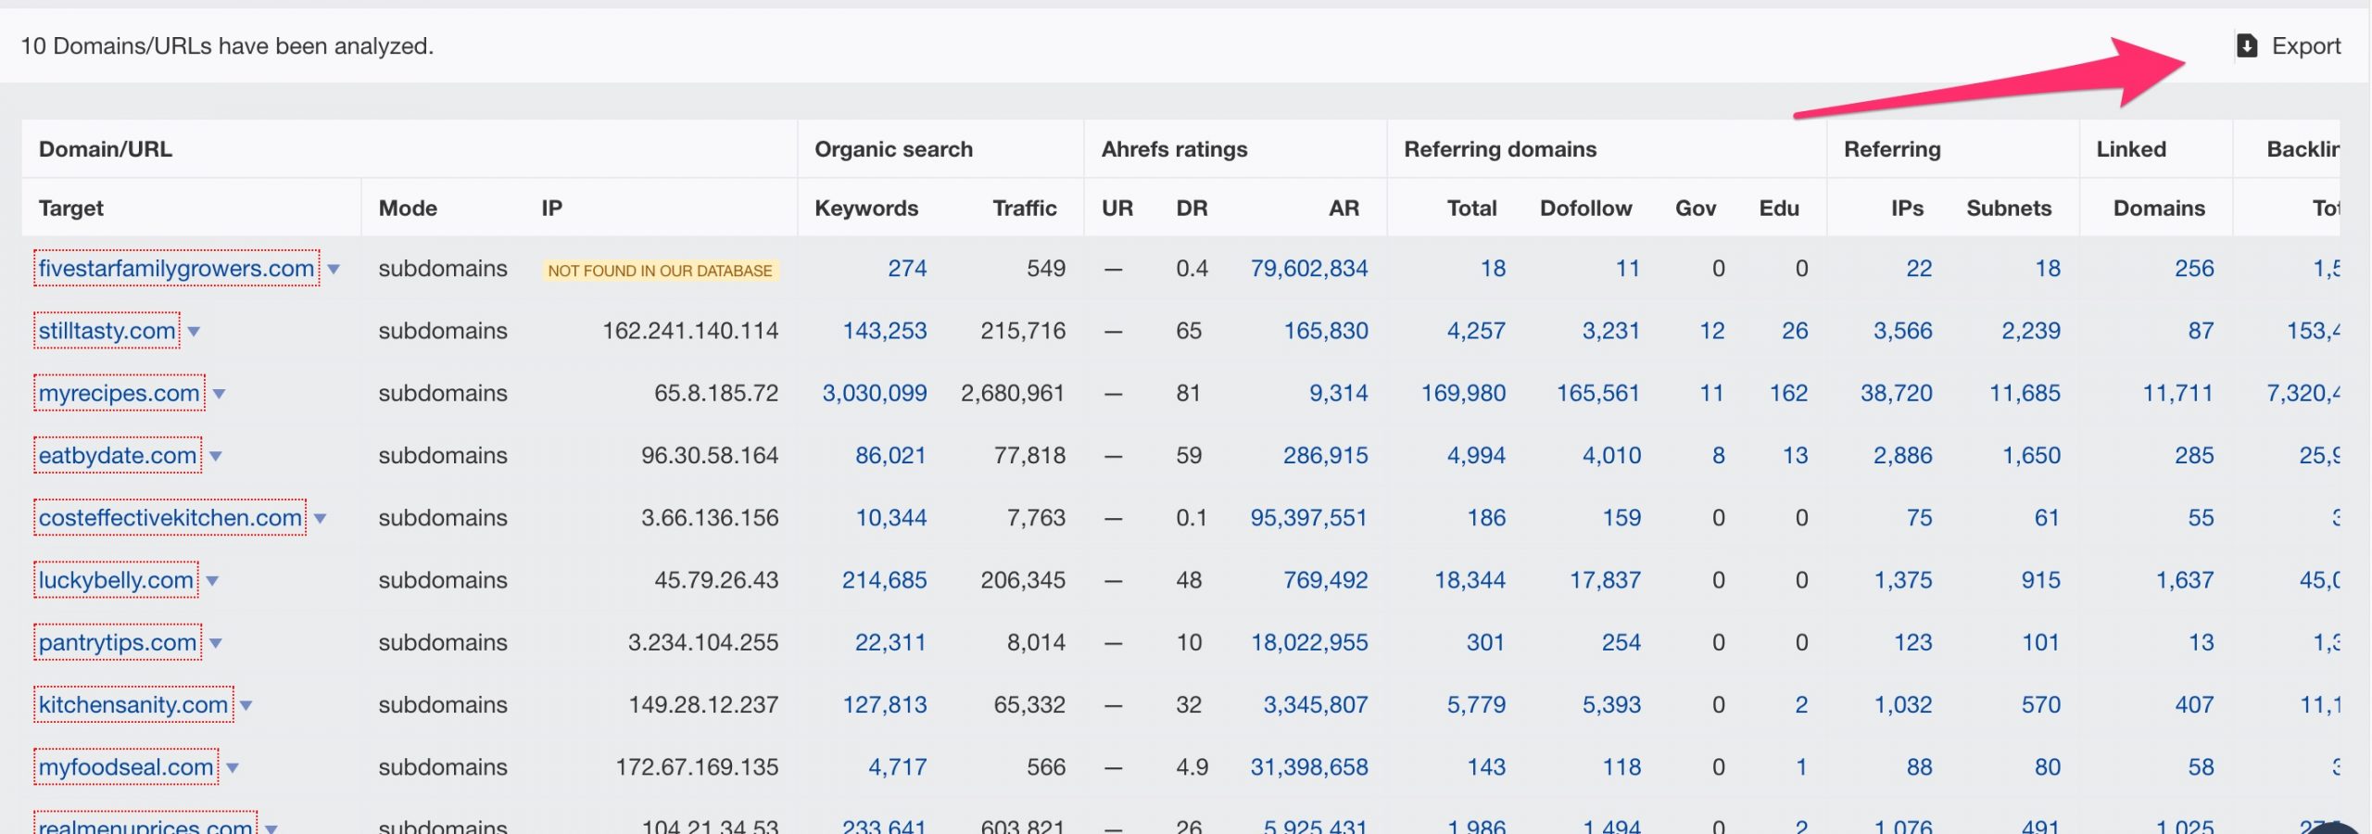Viewport: 2372px width, 834px height.
Task: Open luckybelly.com dropdown arrow
Action: pyautogui.click(x=212, y=580)
